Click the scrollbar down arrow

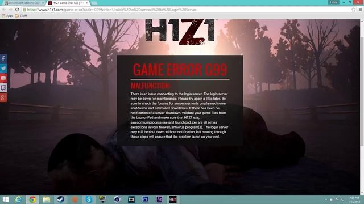(362, 193)
